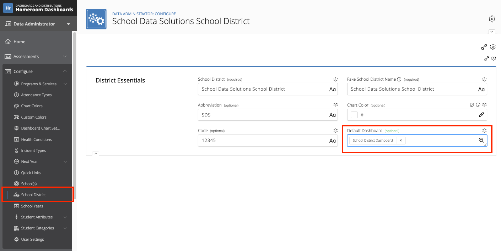Expand the Student Attributes chevron
This screenshot has width=501, height=251.
pos(65,217)
